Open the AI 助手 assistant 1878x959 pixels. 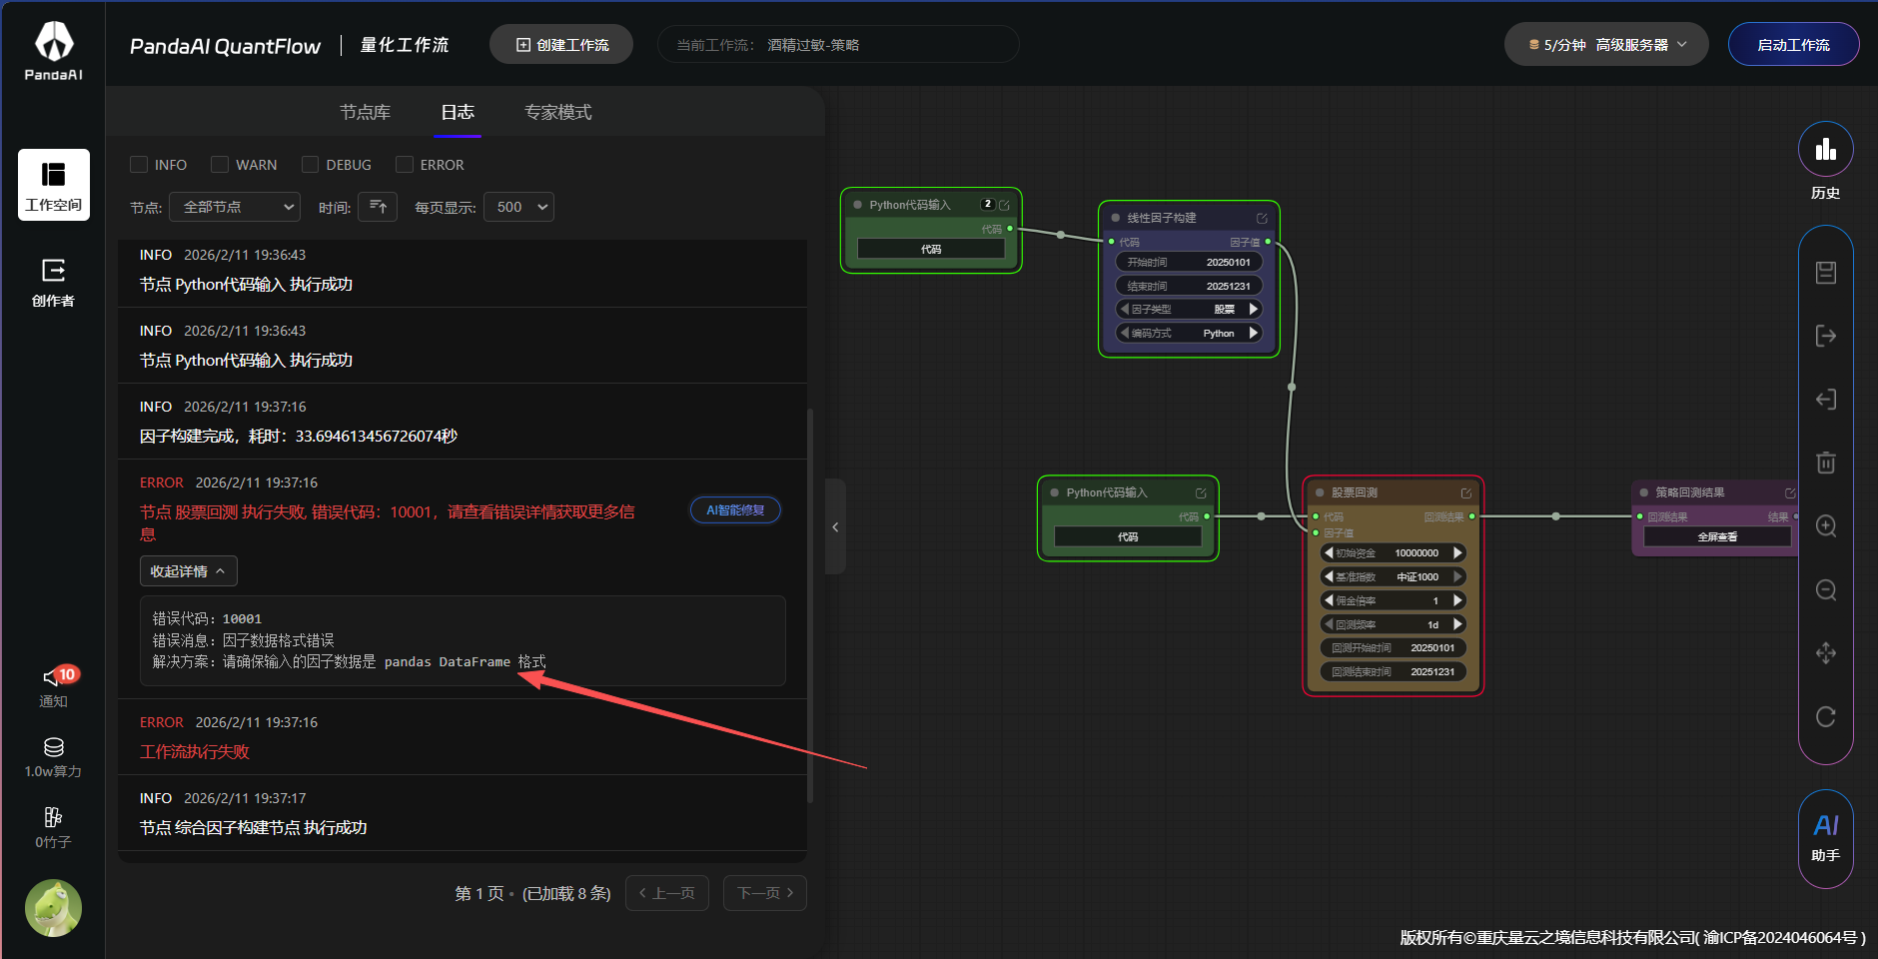coord(1826,838)
